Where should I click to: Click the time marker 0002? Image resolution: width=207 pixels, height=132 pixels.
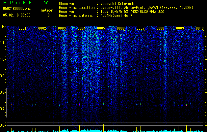(42, 28)
